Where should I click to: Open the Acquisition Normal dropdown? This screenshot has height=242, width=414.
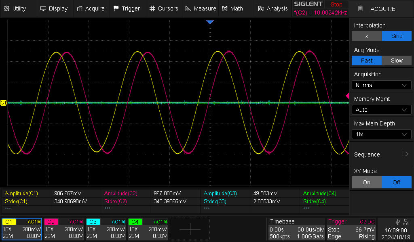point(382,85)
